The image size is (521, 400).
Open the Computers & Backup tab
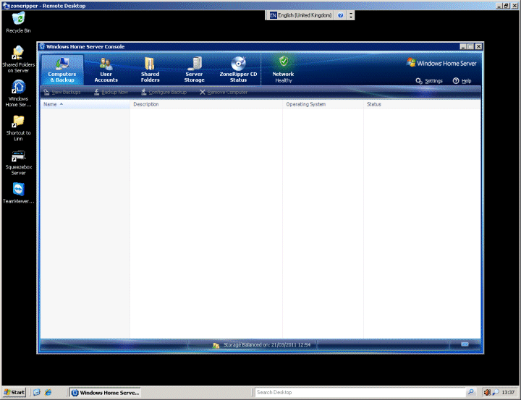(x=62, y=69)
